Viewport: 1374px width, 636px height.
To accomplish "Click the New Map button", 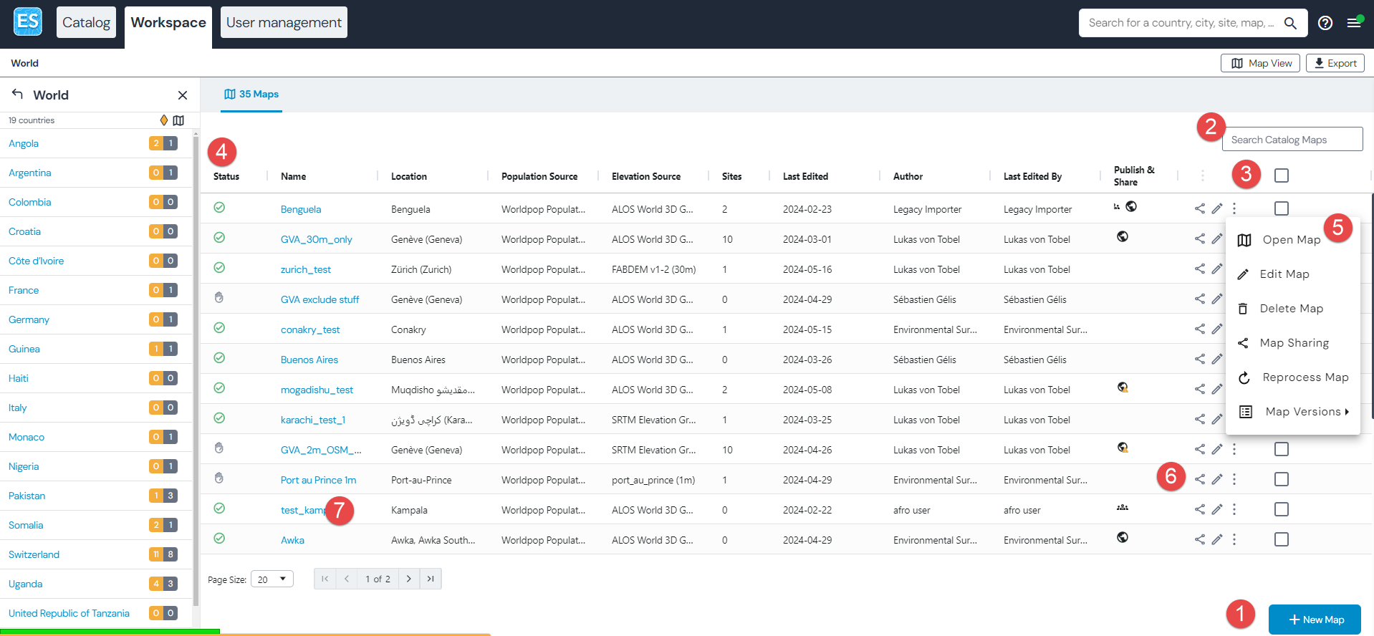I will click(1315, 620).
